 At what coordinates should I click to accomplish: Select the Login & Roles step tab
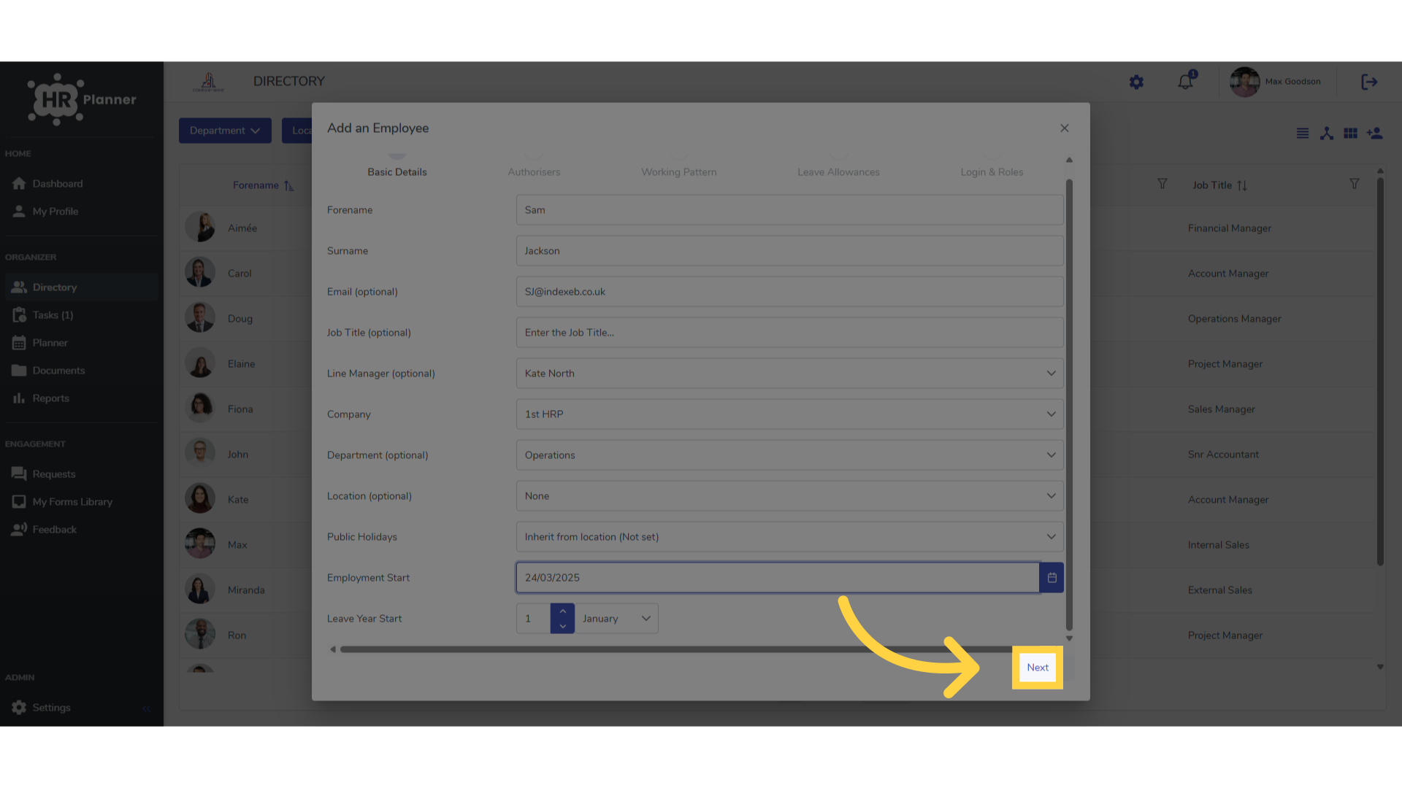click(992, 172)
